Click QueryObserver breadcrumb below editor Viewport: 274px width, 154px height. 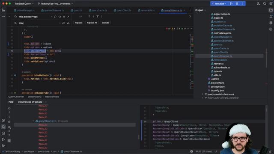[16, 97]
